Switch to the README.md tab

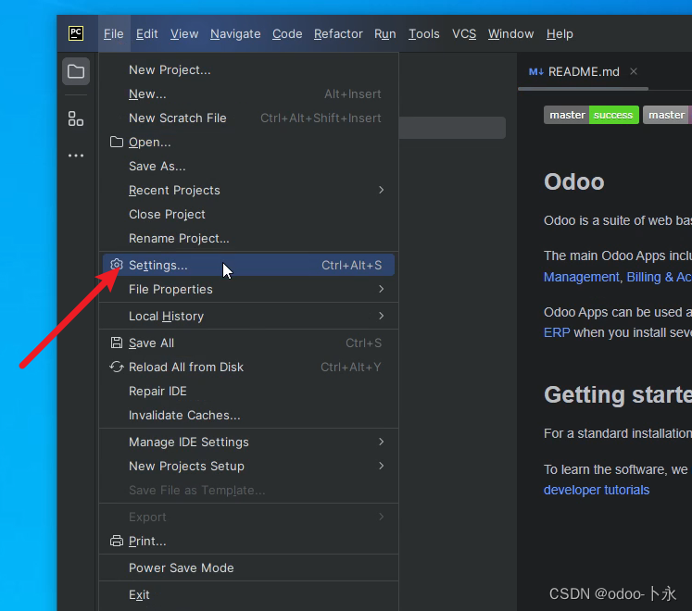pos(584,72)
